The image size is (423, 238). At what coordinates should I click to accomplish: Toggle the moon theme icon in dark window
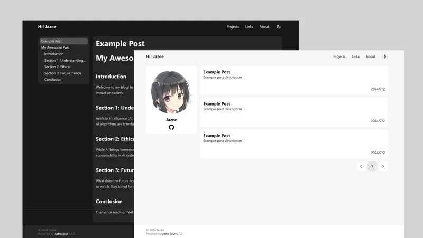click(x=279, y=27)
